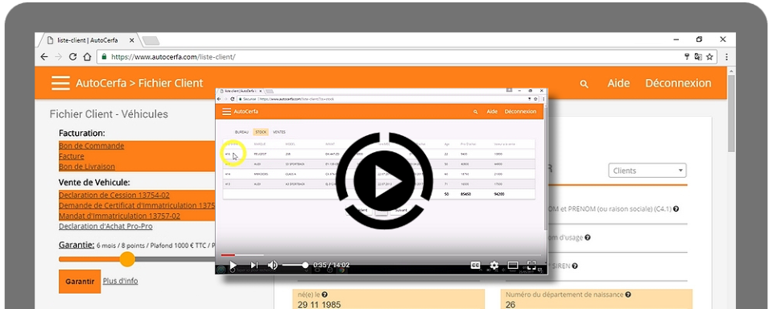Viewport: 773px width, 309px height.
Task: Click help icon next to NOM et PRENOM
Action: click(x=676, y=209)
